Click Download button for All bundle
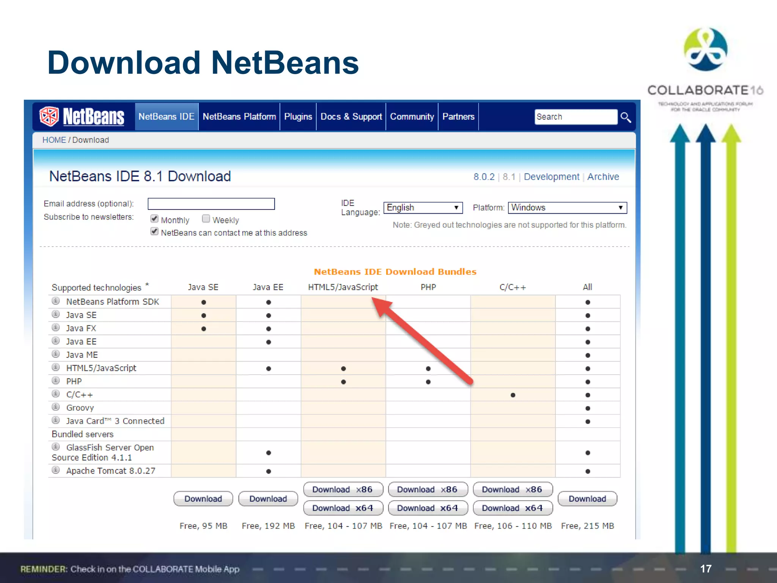The image size is (777, 583). (587, 499)
